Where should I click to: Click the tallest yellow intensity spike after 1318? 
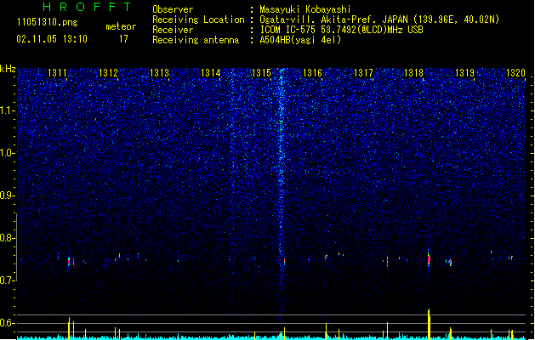click(429, 324)
